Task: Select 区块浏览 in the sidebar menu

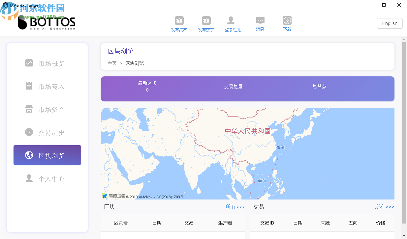Action: click(x=47, y=155)
